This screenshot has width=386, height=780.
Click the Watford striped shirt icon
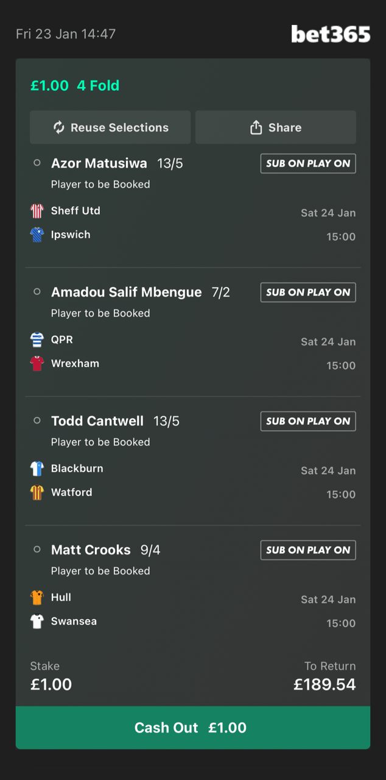37,492
